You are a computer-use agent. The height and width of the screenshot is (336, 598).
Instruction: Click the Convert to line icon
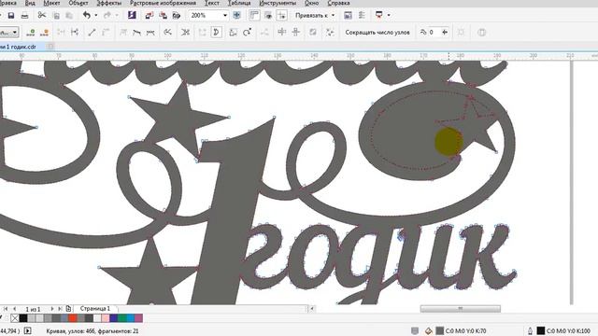pyautogui.click(x=92, y=33)
